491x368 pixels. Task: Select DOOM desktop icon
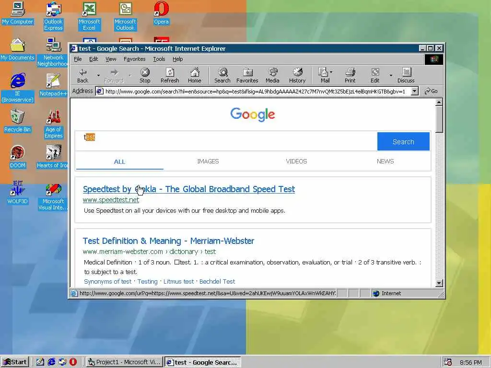17,157
